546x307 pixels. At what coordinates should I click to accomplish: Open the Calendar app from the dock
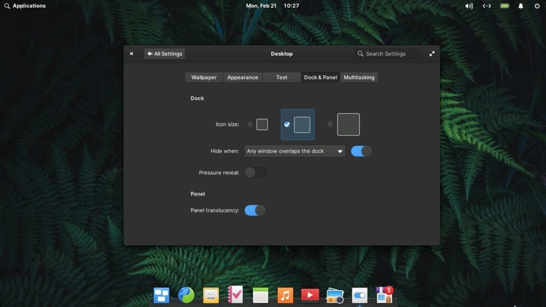(260, 295)
